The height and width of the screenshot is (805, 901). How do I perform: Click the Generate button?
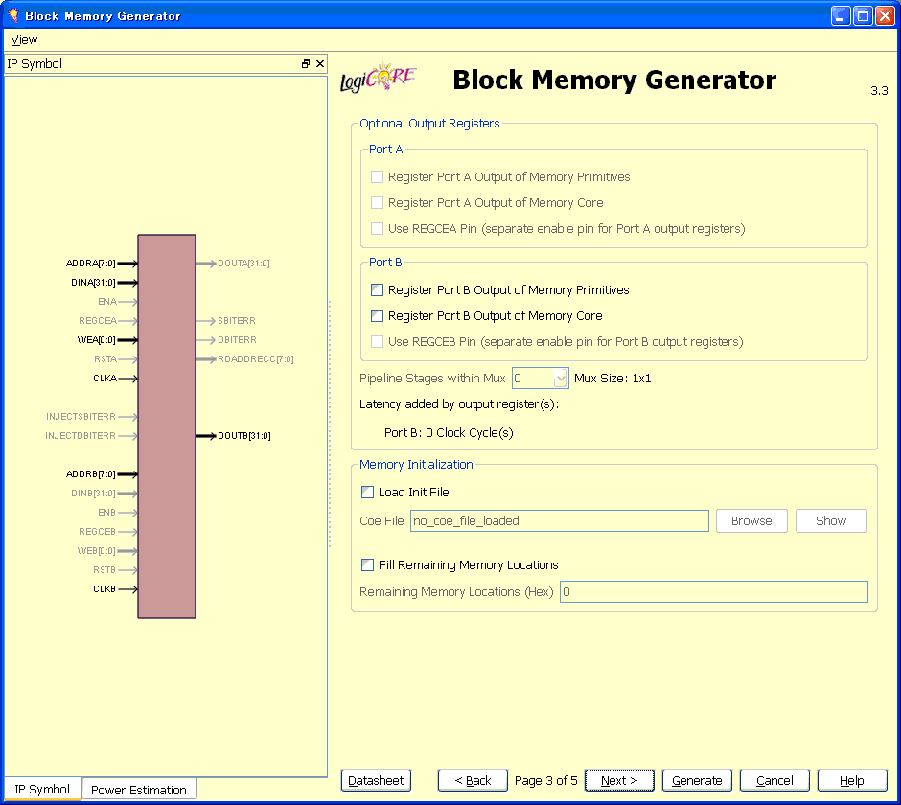pyautogui.click(x=697, y=780)
